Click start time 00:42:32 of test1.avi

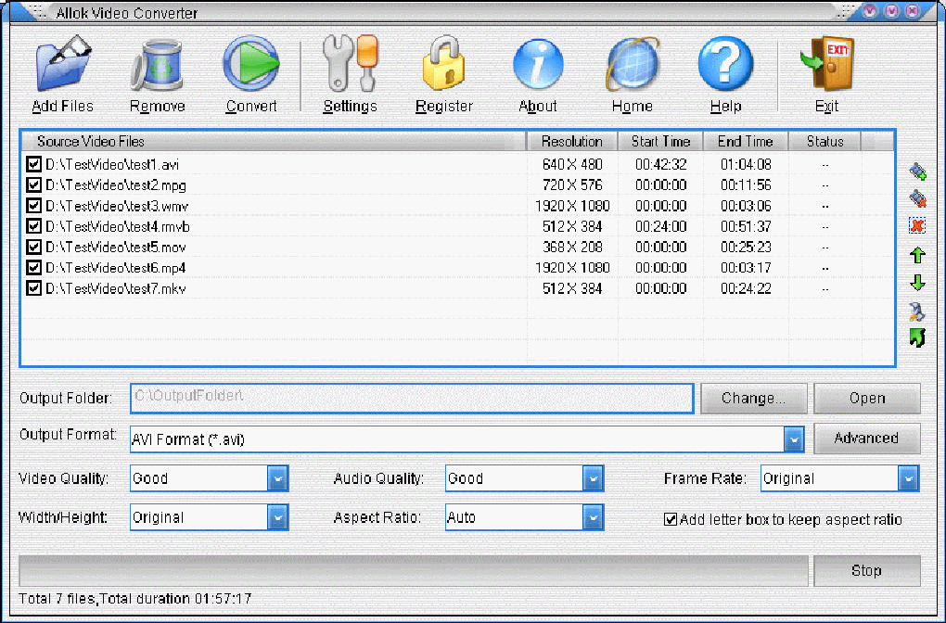click(x=660, y=164)
